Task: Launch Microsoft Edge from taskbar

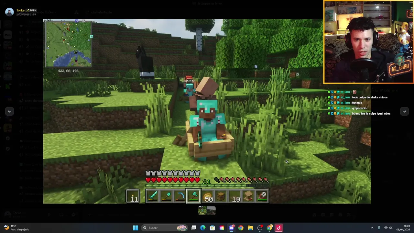Action: (x=203, y=228)
